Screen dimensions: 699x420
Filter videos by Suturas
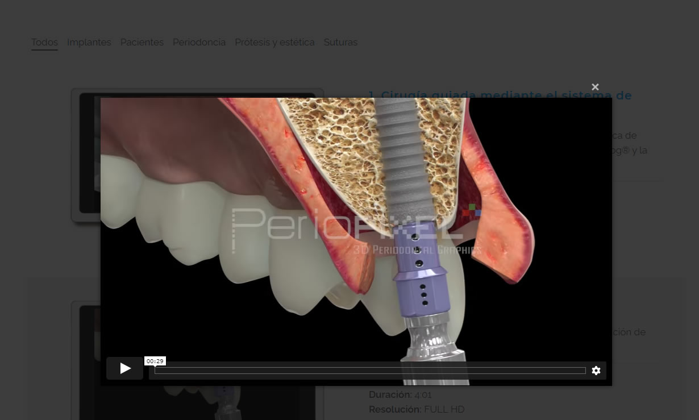(x=340, y=42)
